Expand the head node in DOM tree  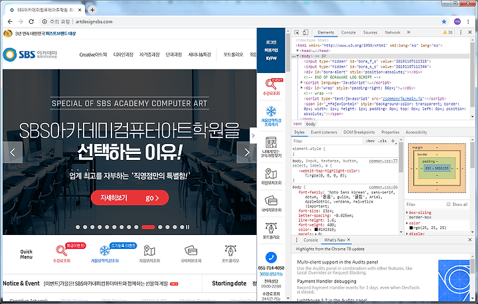[297, 50]
